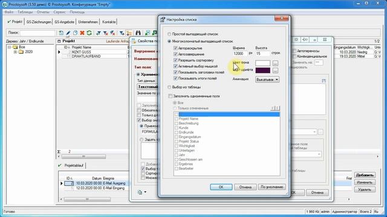The image size is (387, 217).
Task: Toggle Автораскрытие checkbox
Action: point(175,48)
